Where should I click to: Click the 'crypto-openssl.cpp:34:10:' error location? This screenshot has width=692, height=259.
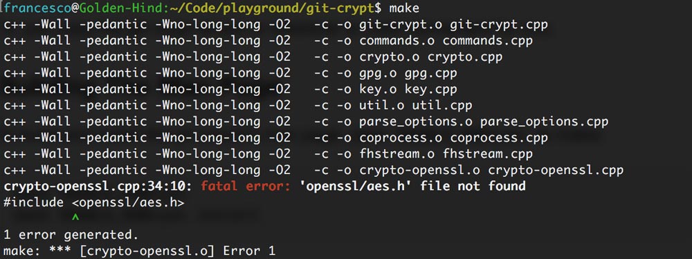[98, 186]
